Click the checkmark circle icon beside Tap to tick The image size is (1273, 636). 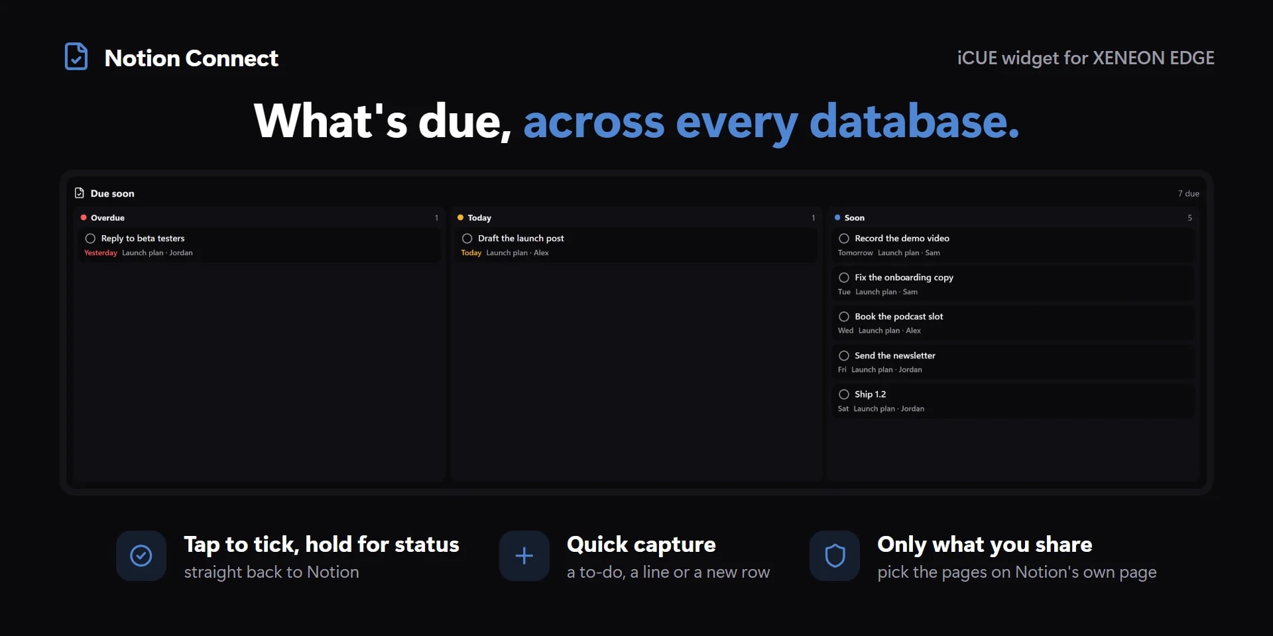tap(141, 556)
